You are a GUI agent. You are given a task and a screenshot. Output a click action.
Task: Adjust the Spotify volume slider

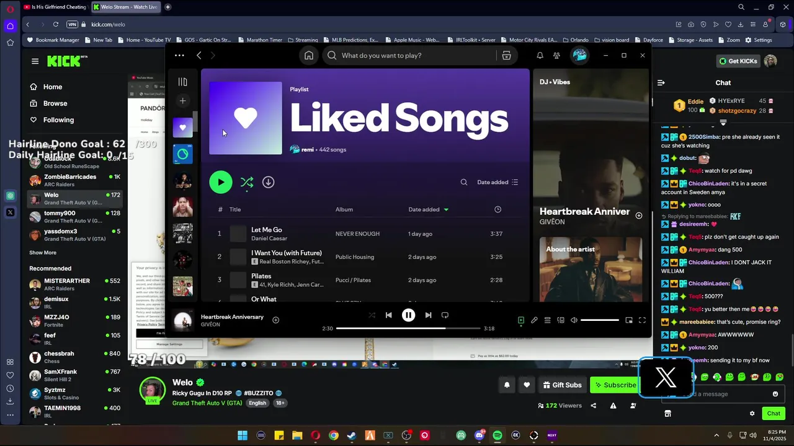point(600,320)
